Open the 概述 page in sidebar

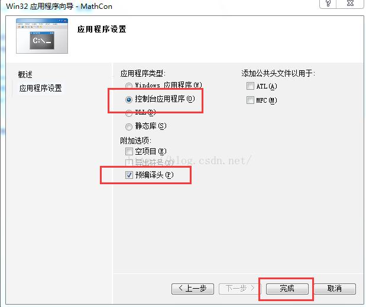tap(25, 74)
